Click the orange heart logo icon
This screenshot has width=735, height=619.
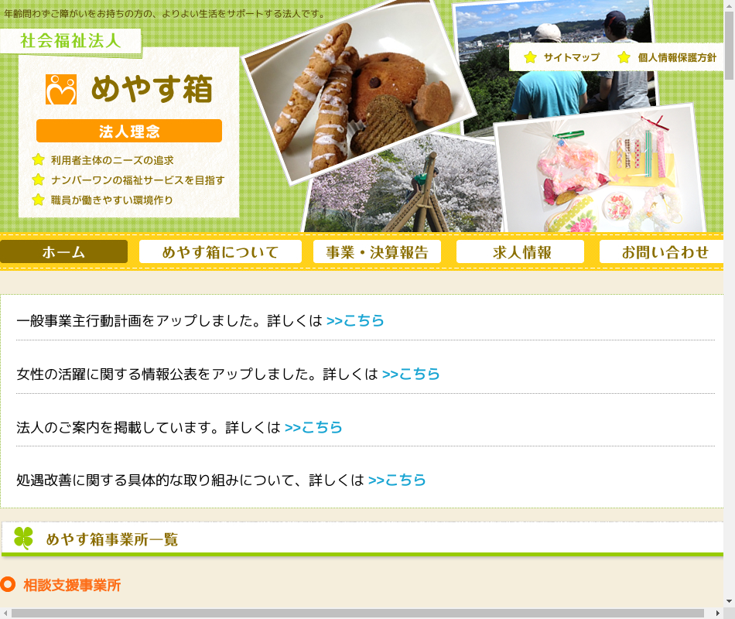pyautogui.click(x=61, y=89)
